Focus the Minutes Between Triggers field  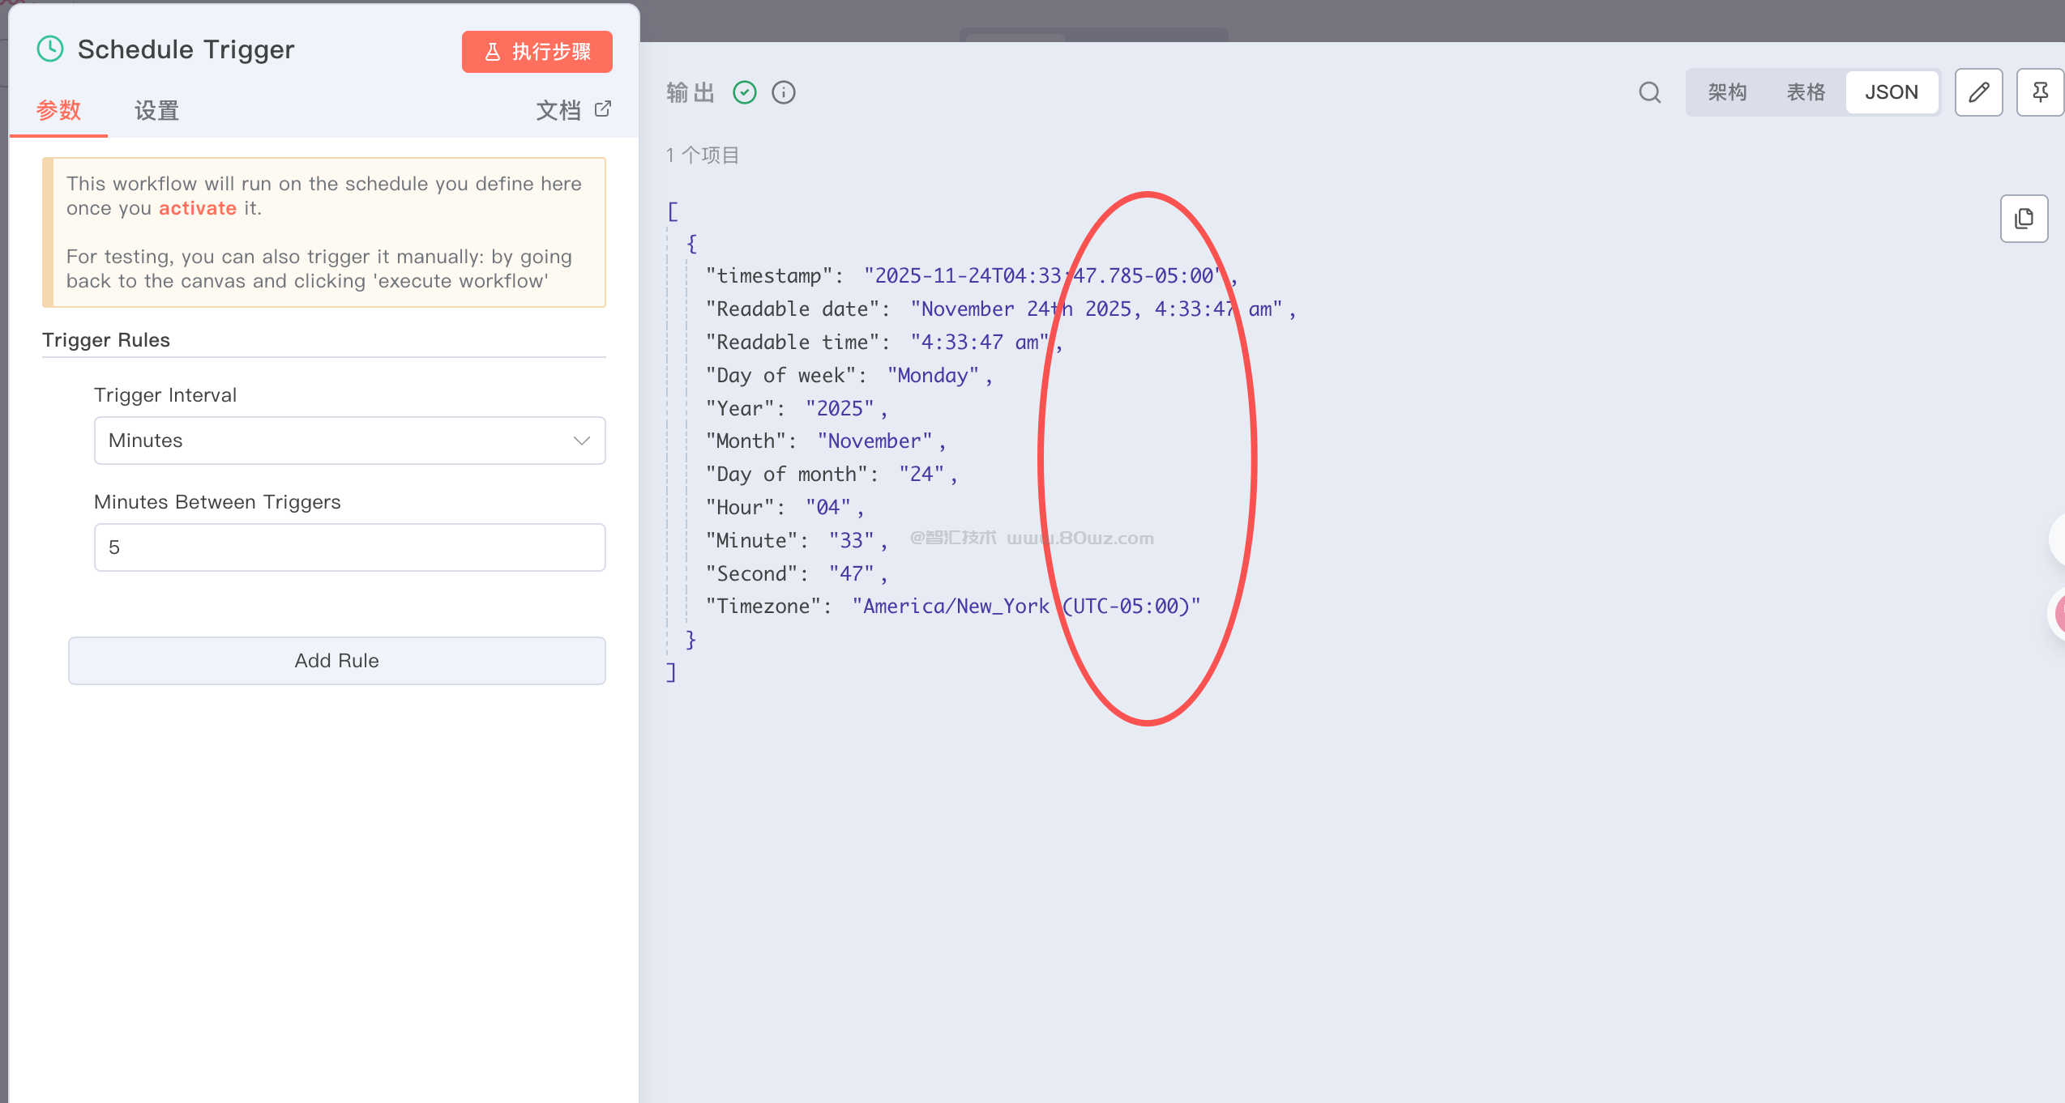click(349, 547)
